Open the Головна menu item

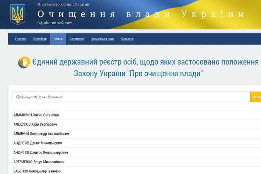click(x=21, y=39)
